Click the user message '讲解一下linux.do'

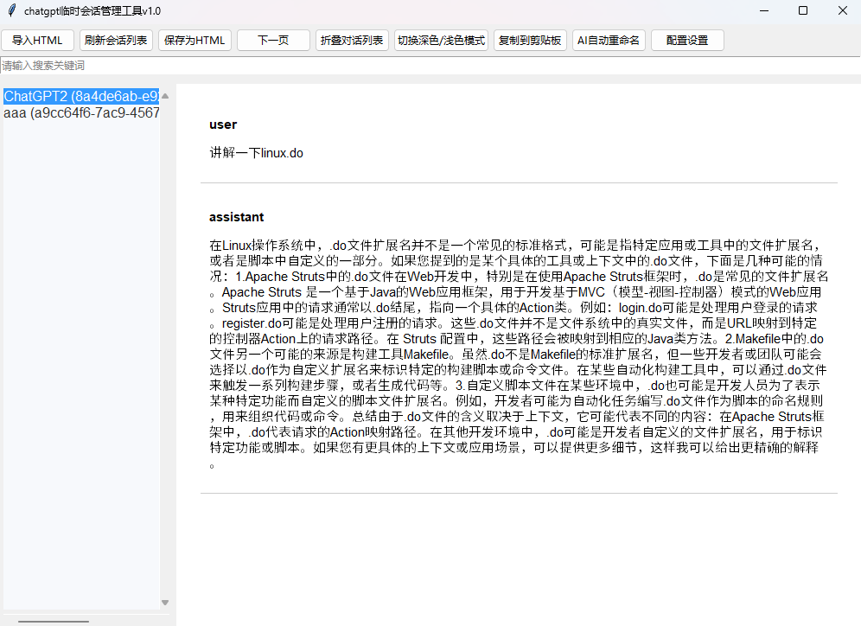257,153
